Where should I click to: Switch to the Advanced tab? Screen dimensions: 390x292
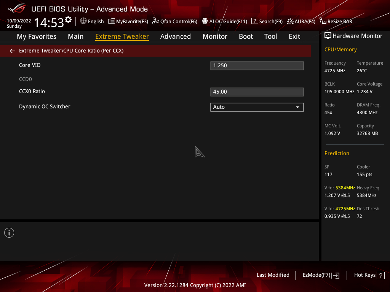coord(176,36)
